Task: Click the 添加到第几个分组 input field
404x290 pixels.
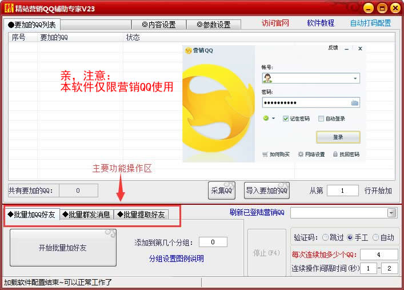Action: pos(213,242)
